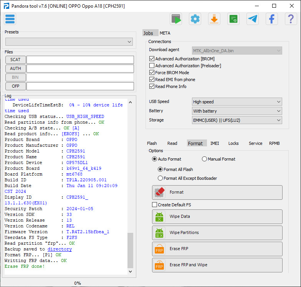Click the Erase FRP and Wipe label
Screen dimensions: 301x287
[x=188, y=265]
